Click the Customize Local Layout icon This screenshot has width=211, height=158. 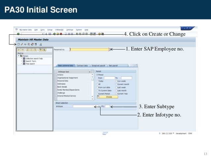[103, 34]
